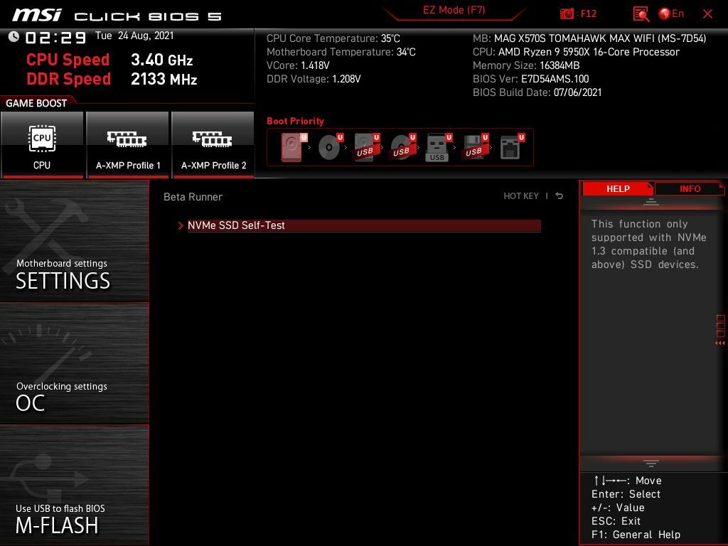The image size is (728, 546).
Task: Enable A-XMP Profile 1
Action: (x=128, y=145)
